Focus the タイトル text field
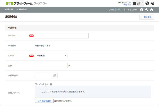The image size is (159, 106). (x=62, y=36)
